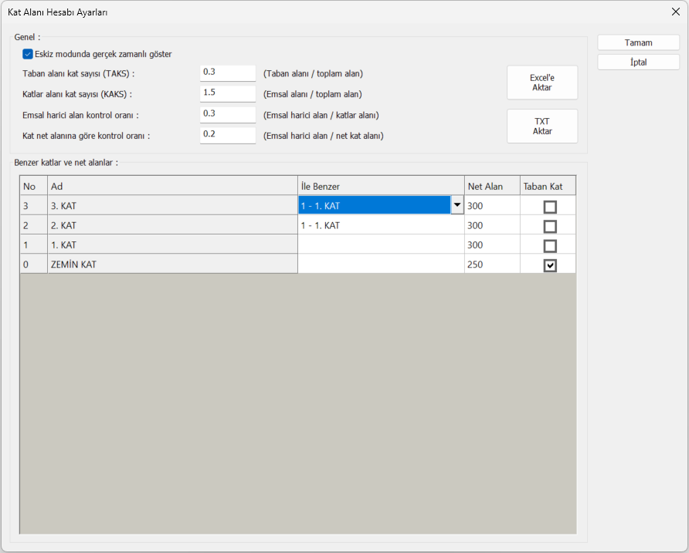Open İle Benzer dropdown arrow for 3. KAT

pos(457,205)
